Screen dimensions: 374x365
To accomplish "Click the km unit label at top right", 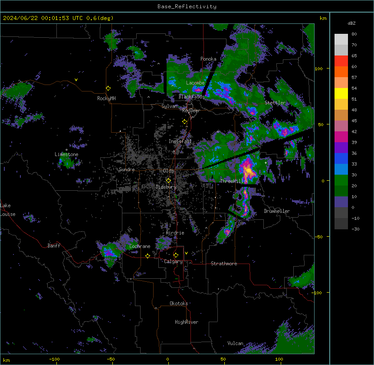I will click(x=323, y=18).
